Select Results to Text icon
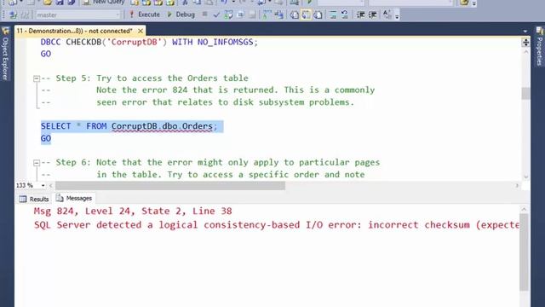This screenshot has height=307, width=545. point(294,15)
